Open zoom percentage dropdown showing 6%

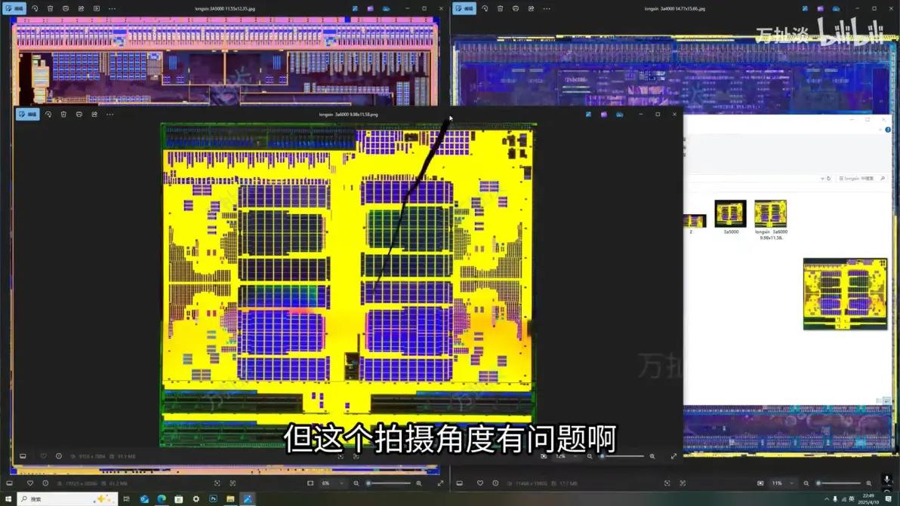(x=333, y=483)
